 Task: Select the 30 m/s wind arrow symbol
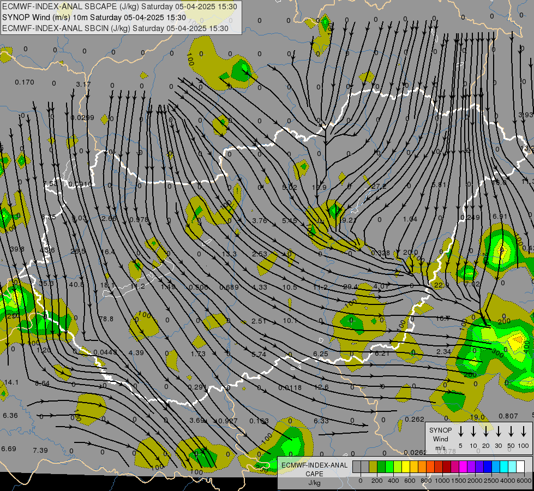[499, 432]
